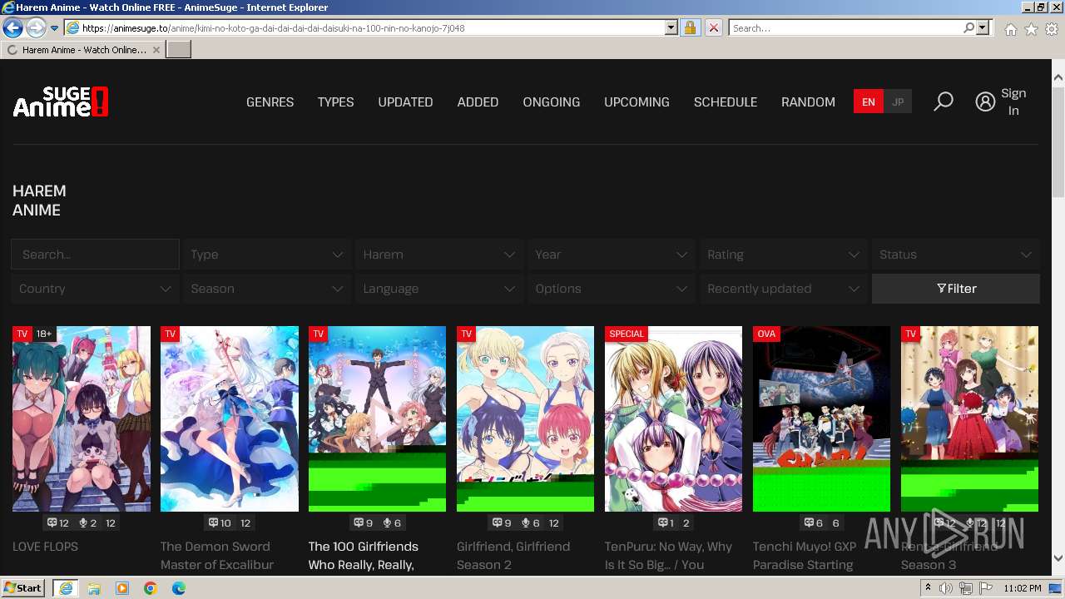
Task: Click Demon Sword Master poster thumbnail
Action: point(230,418)
